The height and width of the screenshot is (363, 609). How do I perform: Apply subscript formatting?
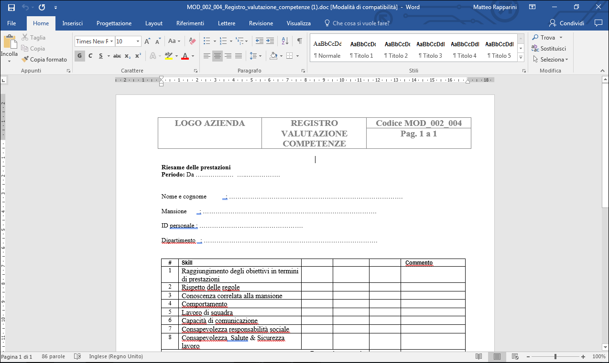coord(128,56)
